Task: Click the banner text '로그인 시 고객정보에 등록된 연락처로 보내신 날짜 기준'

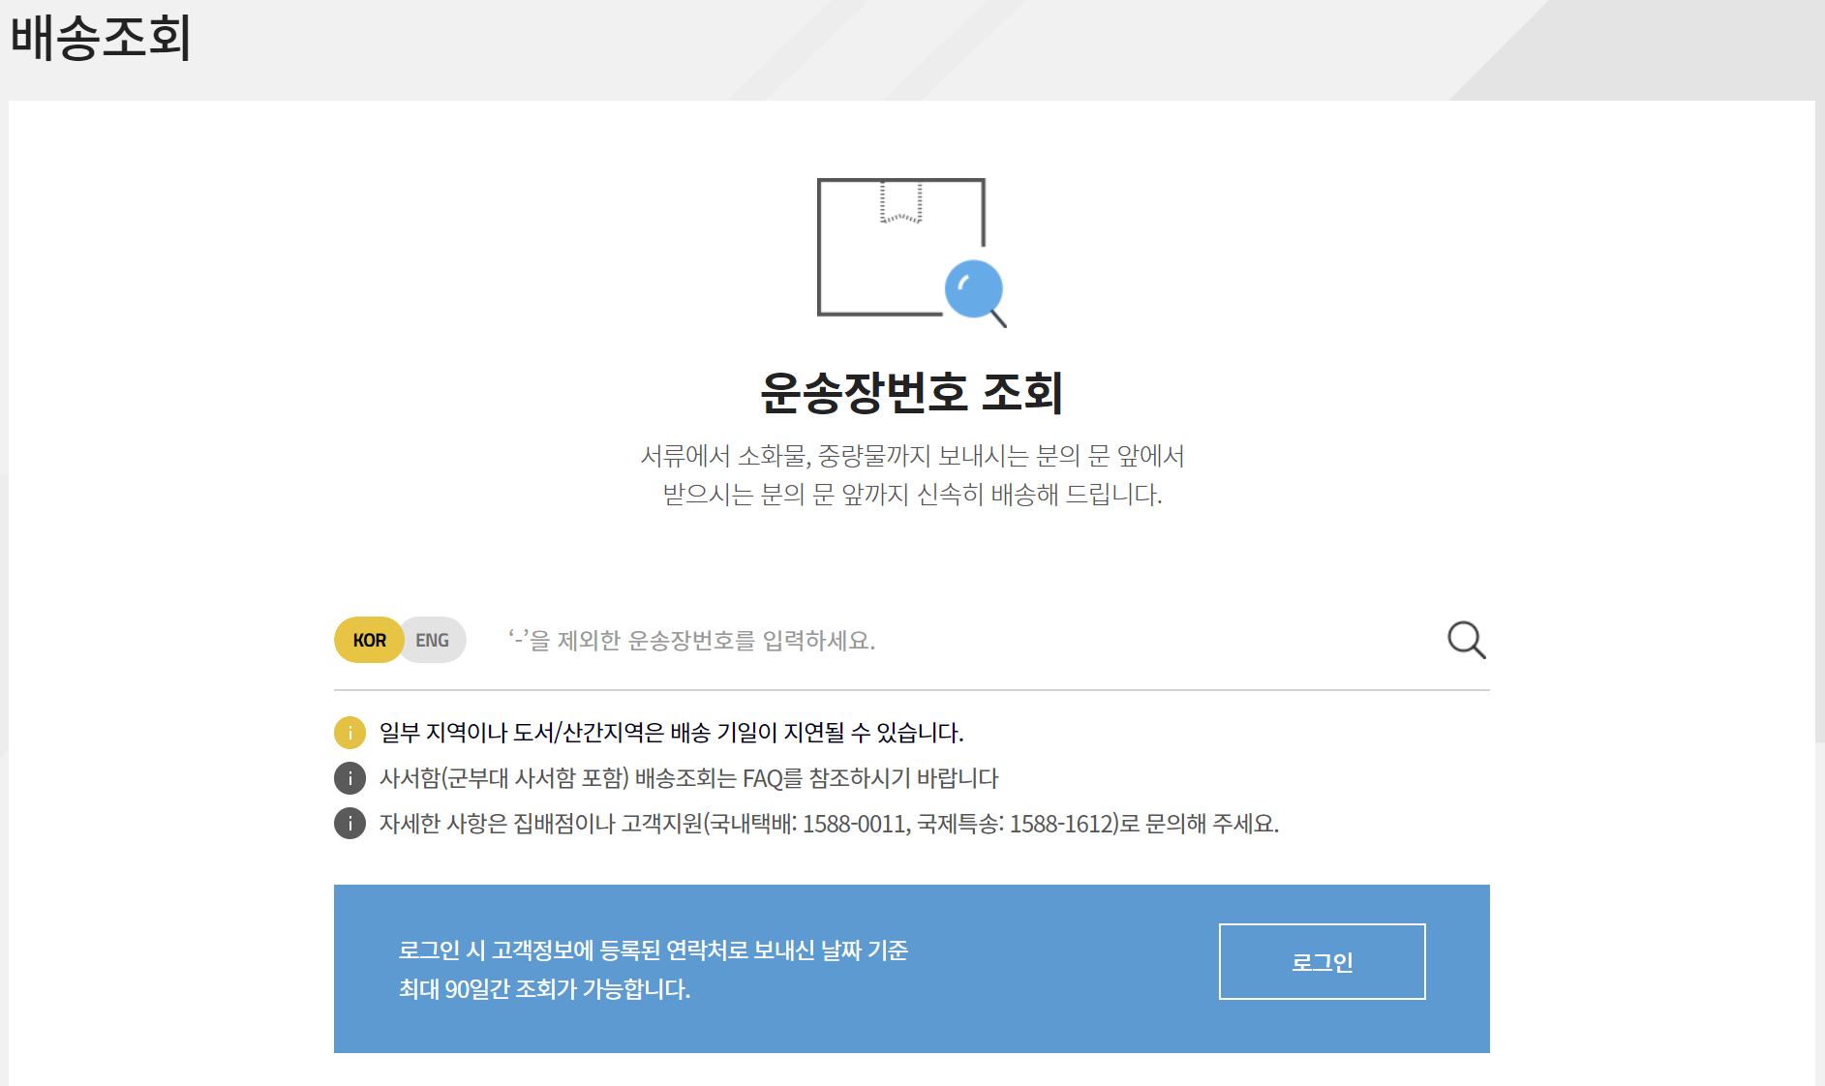Action: pyautogui.click(x=654, y=950)
